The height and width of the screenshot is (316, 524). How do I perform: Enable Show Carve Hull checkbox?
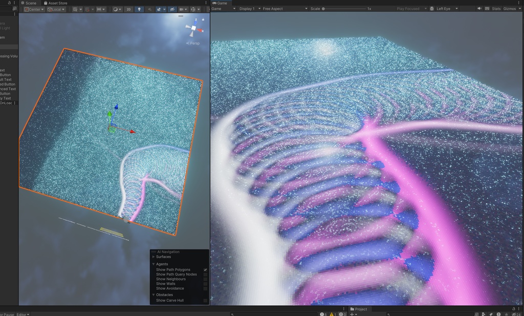coord(206,301)
